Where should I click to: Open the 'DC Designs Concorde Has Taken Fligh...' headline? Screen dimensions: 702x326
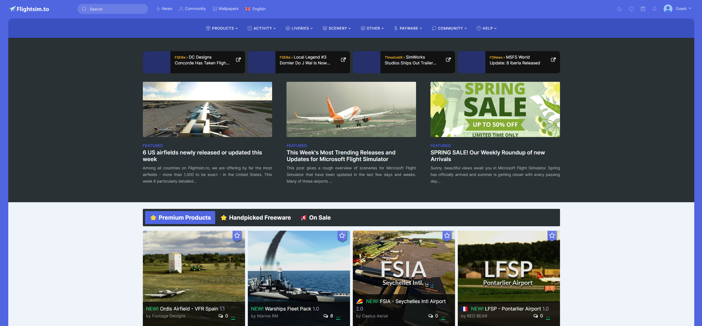pyautogui.click(x=202, y=60)
